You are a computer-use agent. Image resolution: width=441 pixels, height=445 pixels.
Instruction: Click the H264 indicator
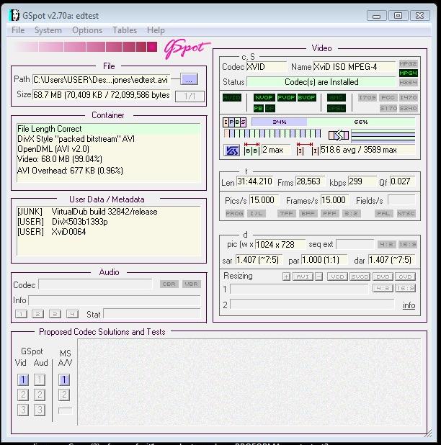[x=408, y=83]
